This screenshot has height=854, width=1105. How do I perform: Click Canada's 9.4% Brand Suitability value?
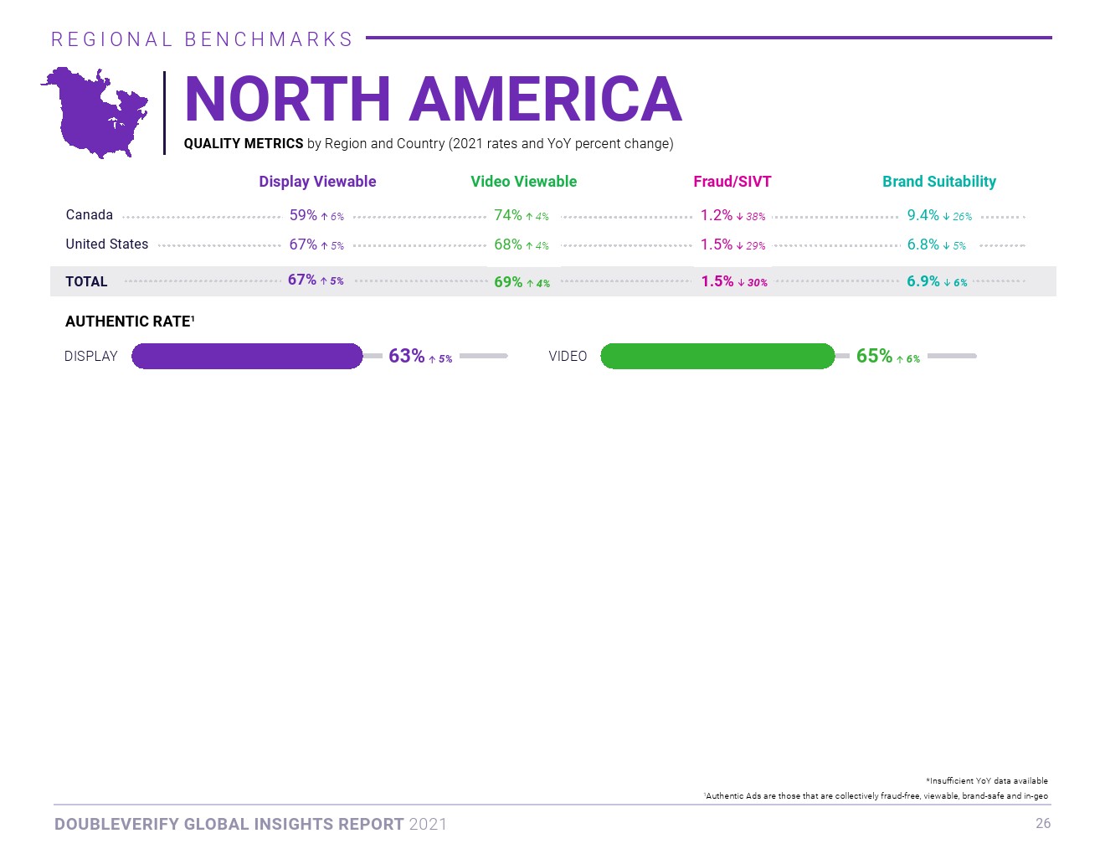pyautogui.click(x=923, y=215)
